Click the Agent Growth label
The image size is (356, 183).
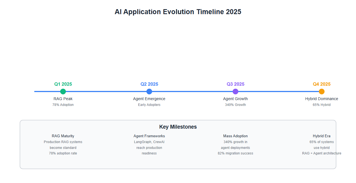(236, 99)
